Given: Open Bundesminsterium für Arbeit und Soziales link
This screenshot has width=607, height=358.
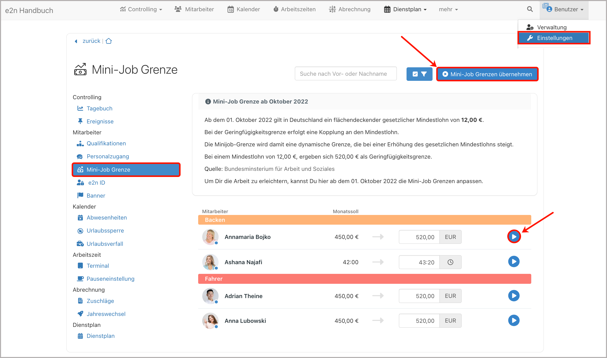Looking at the screenshot, I should (x=279, y=169).
